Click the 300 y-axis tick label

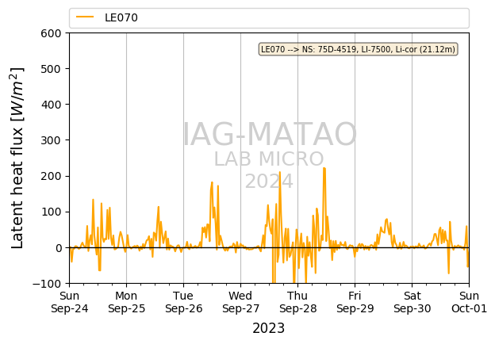tap(51, 140)
